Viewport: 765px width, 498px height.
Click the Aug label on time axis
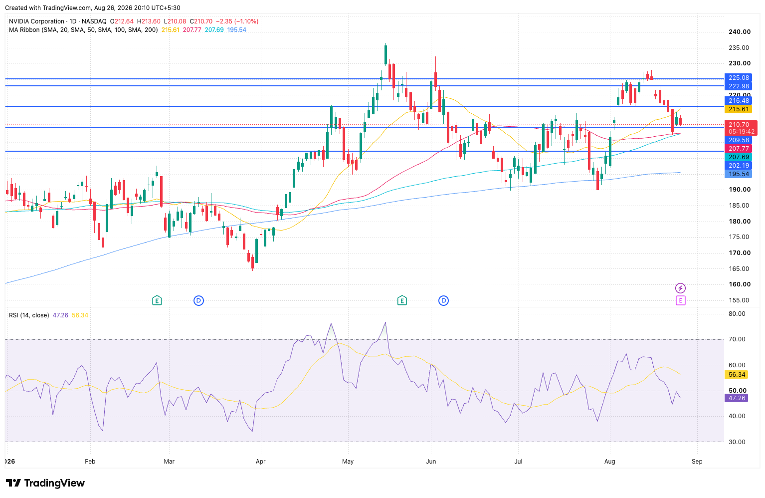(x=609, y=462)
